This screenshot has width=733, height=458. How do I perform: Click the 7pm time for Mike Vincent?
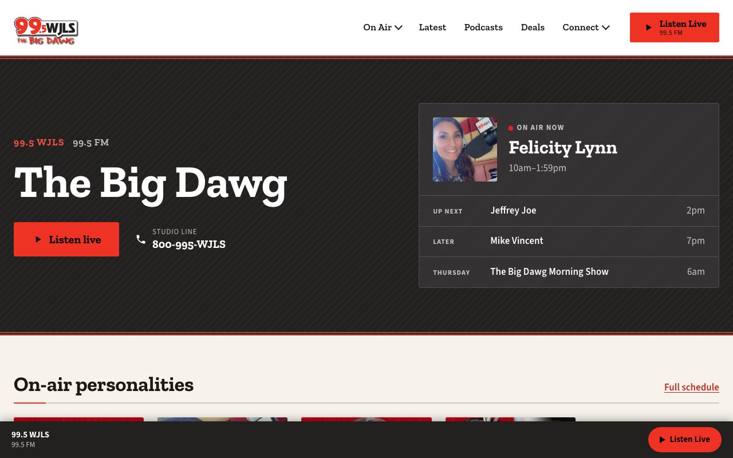pyautogui.click(x=696, y=241)
